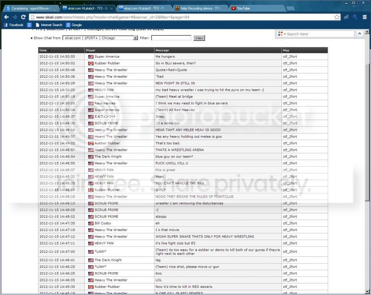
Task: Click the US flag beside Super America at 14:50:55
Action: click(91, 57)
